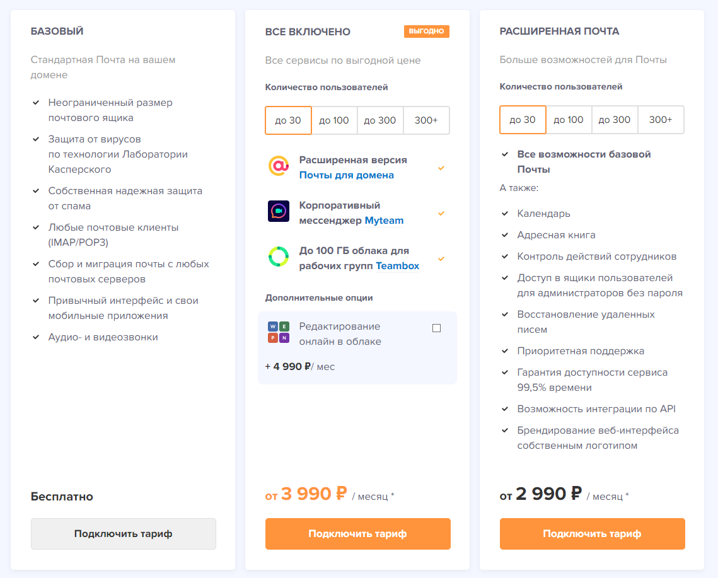Click the Teambox cloud ring icon
The height and width of the screenshot is (578, 718).
pos(279,257)
